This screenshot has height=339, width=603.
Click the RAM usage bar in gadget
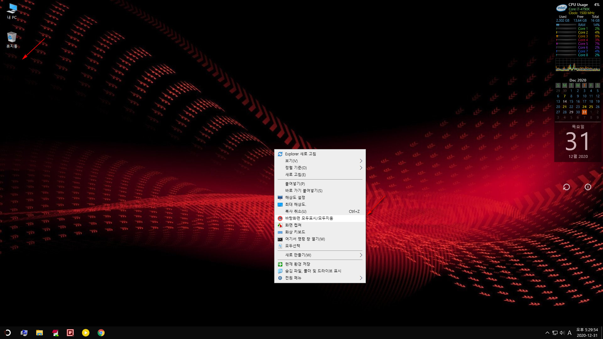click(x=566, y=25)
